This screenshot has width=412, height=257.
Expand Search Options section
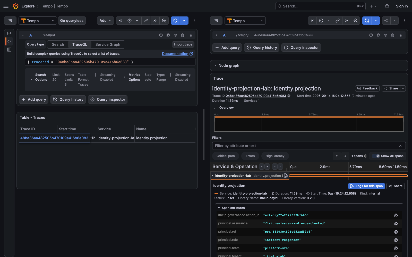pyautogui.click(x=31, y=80)
